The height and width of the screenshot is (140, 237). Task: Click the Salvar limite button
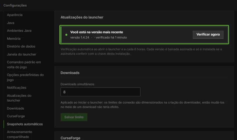coord(74,117)
